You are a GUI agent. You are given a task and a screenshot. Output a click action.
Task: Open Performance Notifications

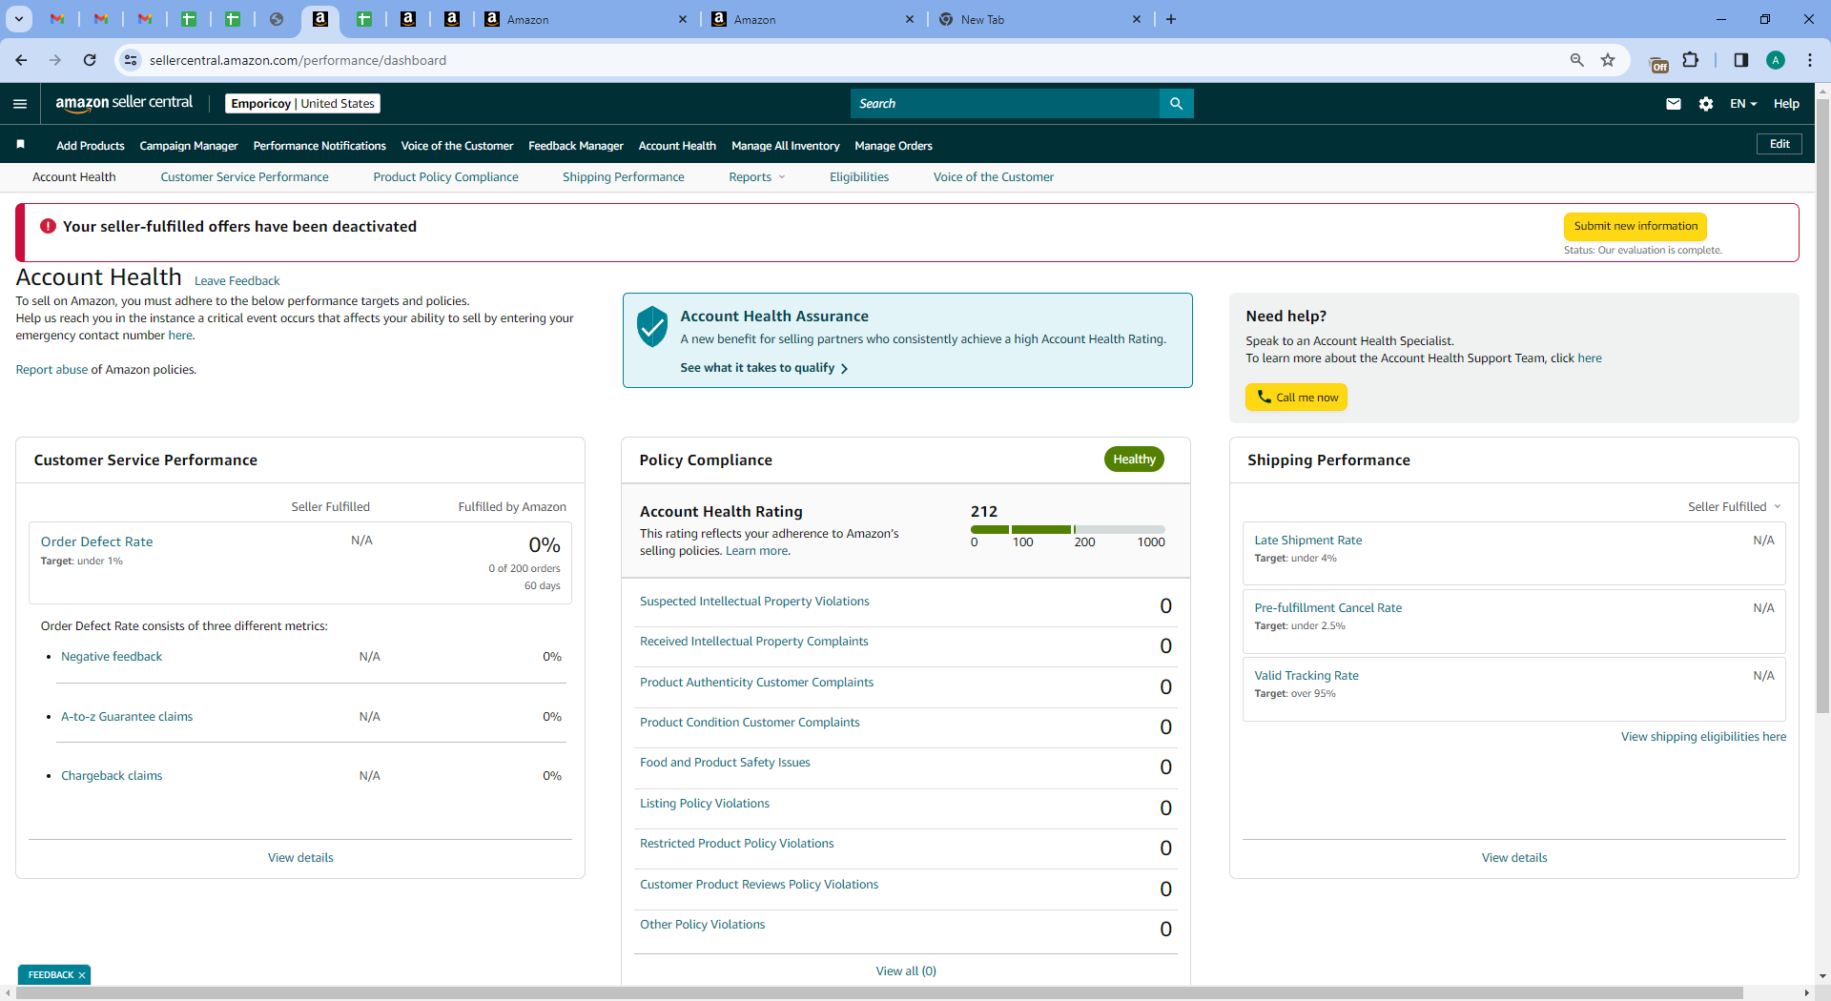[x=319, y=146]
